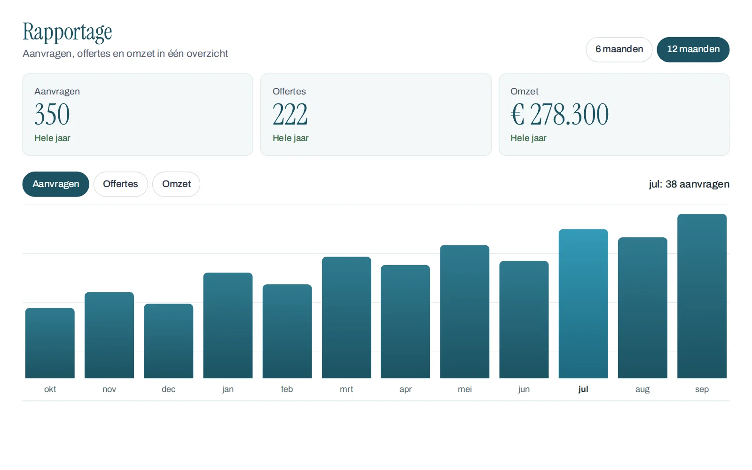
Task: Click the 'jul: 38 aanvragen' readout
Action: tap(689, 184)
